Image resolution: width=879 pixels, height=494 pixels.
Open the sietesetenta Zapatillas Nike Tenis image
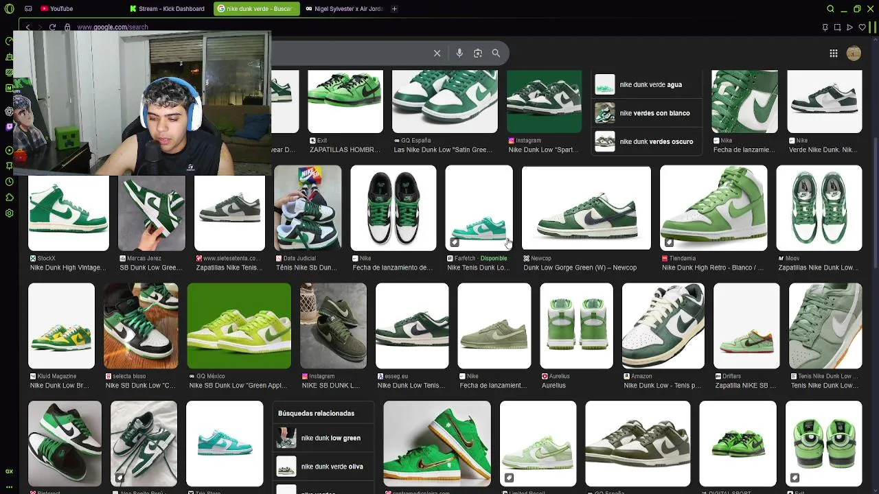point(229,213)
